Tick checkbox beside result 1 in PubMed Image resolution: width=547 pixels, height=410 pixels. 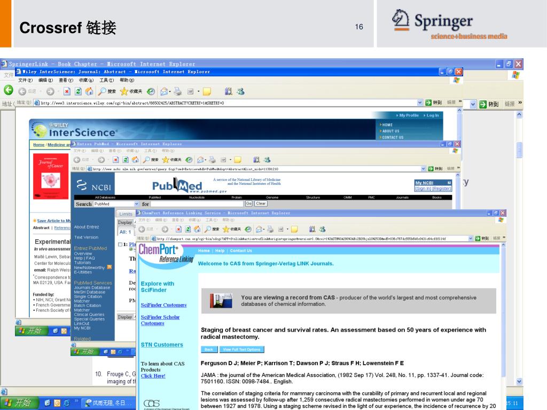point(120,245)
